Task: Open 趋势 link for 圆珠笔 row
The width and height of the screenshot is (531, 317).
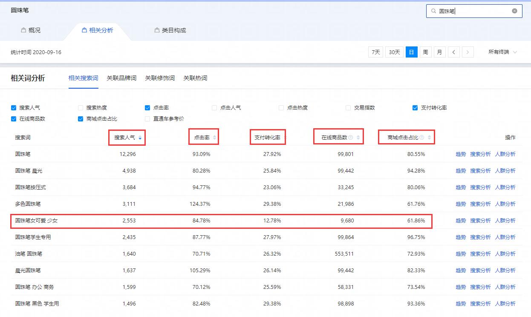Action: (x=460, y=154)
